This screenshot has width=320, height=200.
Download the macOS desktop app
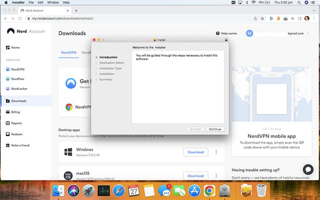click(196, 176)
